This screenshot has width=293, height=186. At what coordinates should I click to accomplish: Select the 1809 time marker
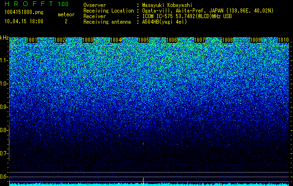pos(256,40)
